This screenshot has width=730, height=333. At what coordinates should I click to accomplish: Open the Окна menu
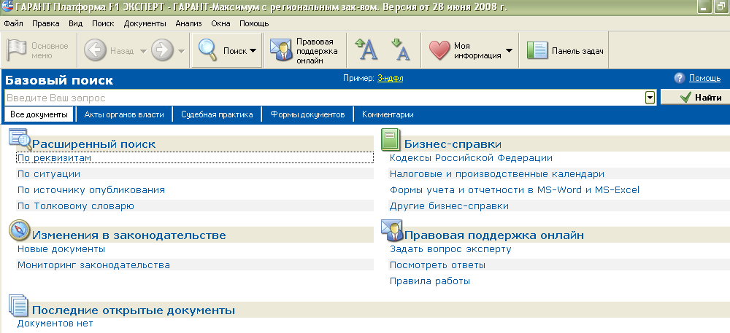tap(220, 23)
